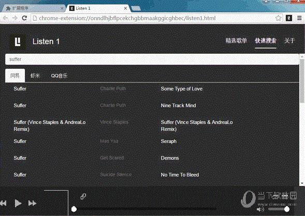This screenshot has height=216, width=305.
Task: Click the volume slider handle
Action: click(x=287, y=209)
